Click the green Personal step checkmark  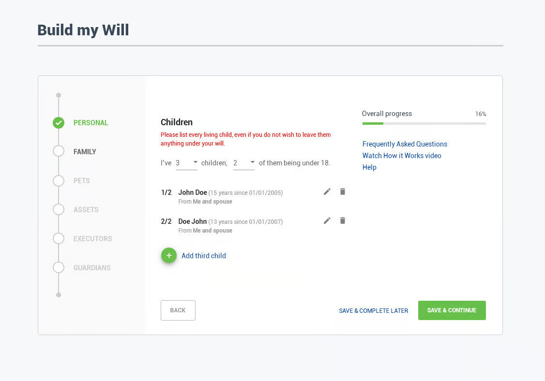(x=59, y=123)
